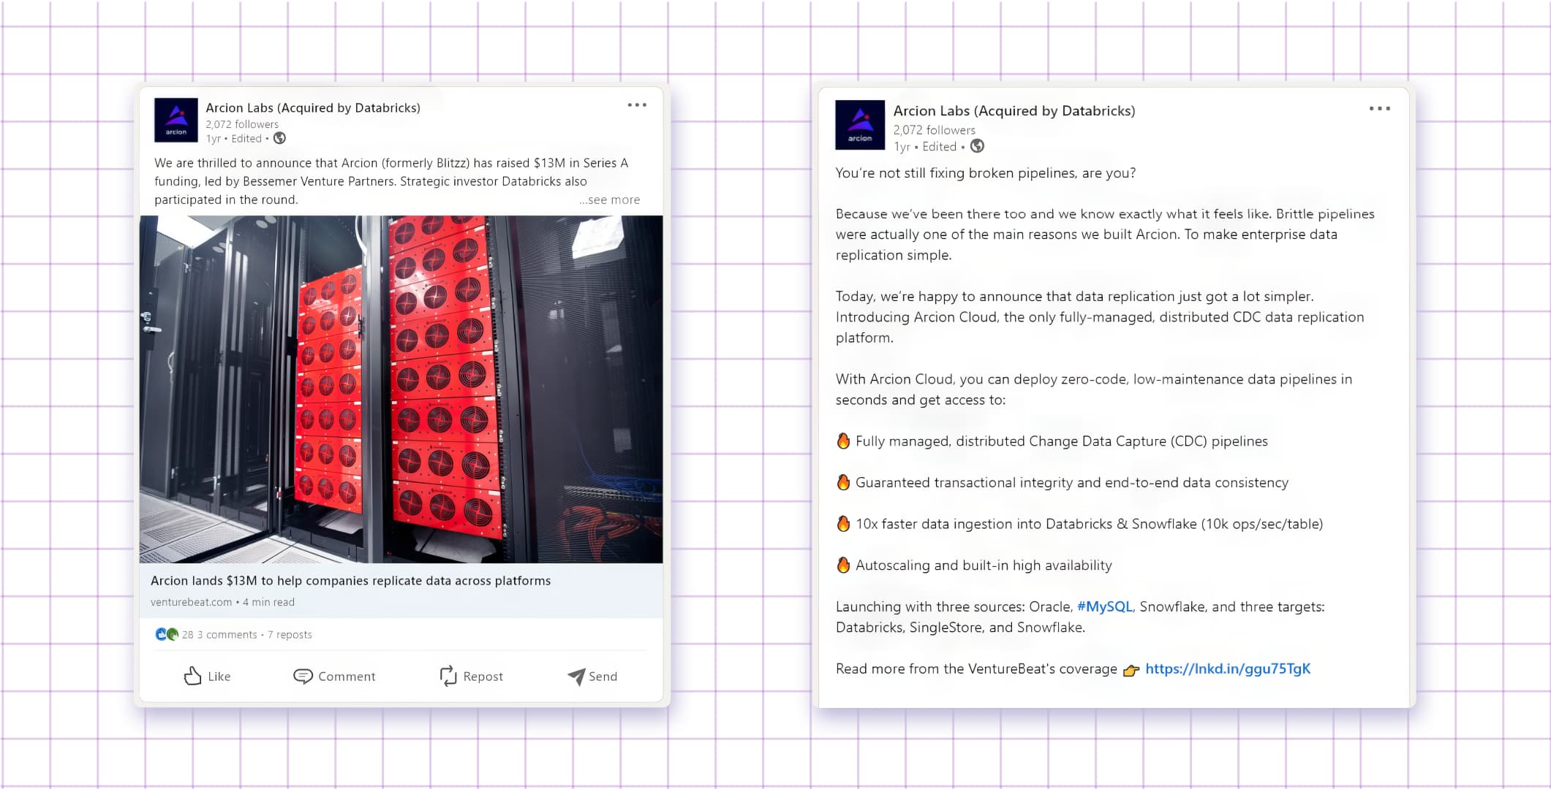Click globe visibility icon on right post
Image resolution: width=1551 pixels, height=789 pixels.
(977, 146)
